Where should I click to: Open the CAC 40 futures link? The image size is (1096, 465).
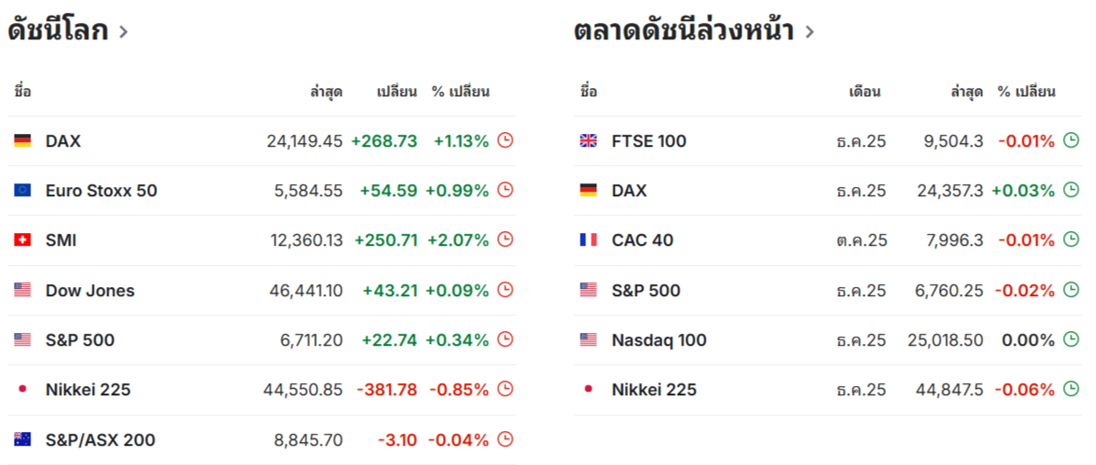tap(642, 240)
